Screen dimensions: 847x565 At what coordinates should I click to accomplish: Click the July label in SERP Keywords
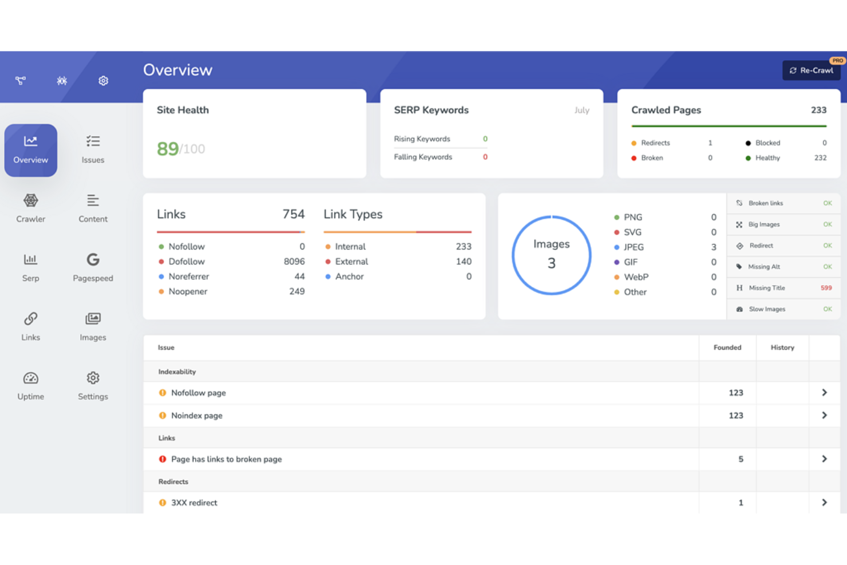(x=582, y=110)
